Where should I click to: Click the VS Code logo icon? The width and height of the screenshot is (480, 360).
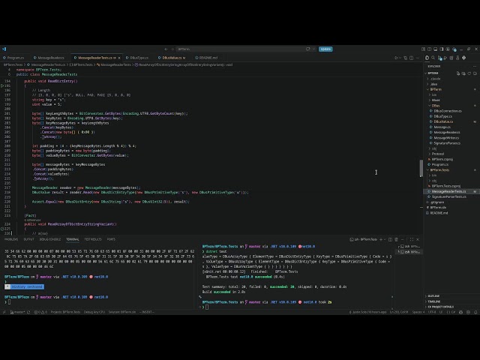pos(4,49)
